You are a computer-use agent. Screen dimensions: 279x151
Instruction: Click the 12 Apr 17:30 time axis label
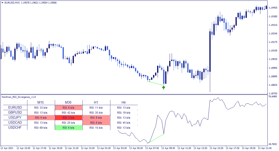click(39, 148)
